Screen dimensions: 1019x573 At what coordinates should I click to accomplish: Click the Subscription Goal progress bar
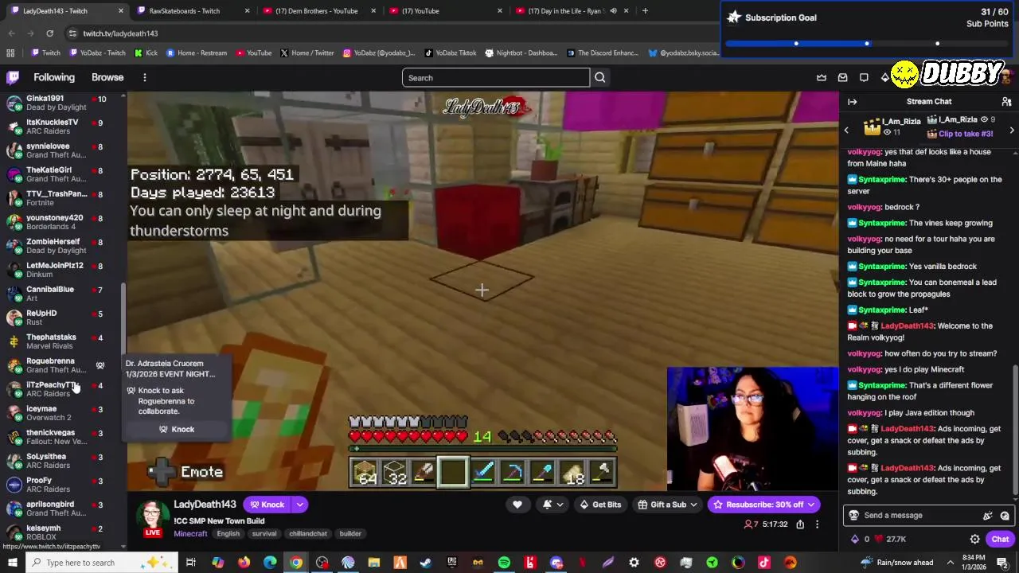tap(866, 43)
